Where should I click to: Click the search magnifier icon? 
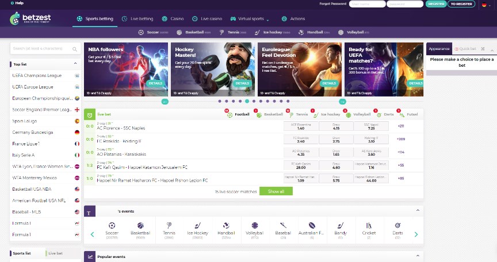[75, 49]
